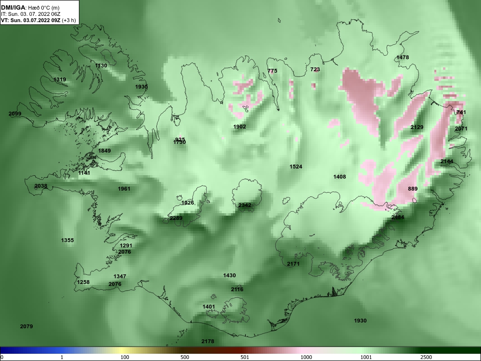Click the 2116 value label
The width and height of the screenshot is (481, 361).
click(x=237, y=289)
